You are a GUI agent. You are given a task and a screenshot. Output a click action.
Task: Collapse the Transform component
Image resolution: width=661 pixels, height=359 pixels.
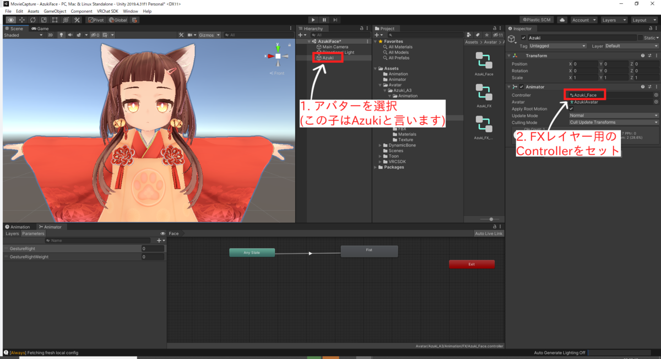tap(509, 56)
